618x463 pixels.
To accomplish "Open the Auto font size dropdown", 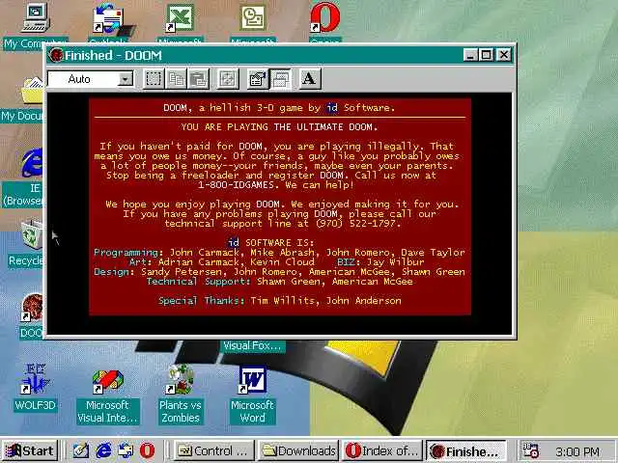I will coord(126,79).
